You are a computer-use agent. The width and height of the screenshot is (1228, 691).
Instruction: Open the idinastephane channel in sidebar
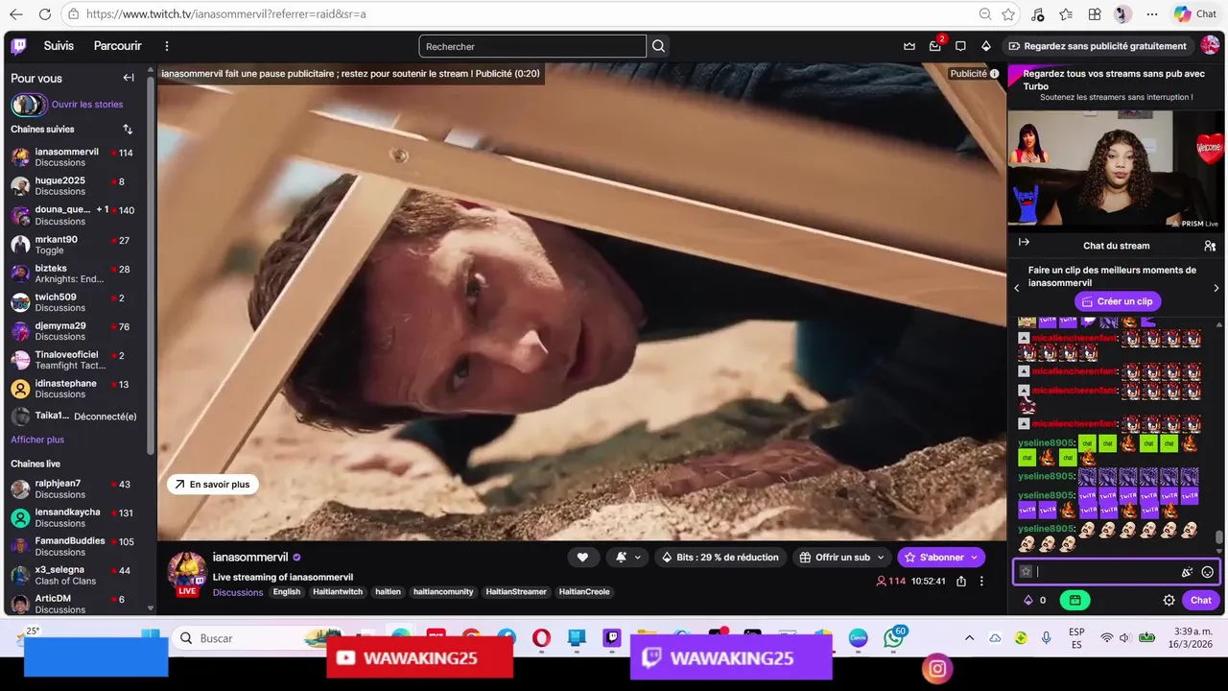pyautogui.click(x=75, y=389)
